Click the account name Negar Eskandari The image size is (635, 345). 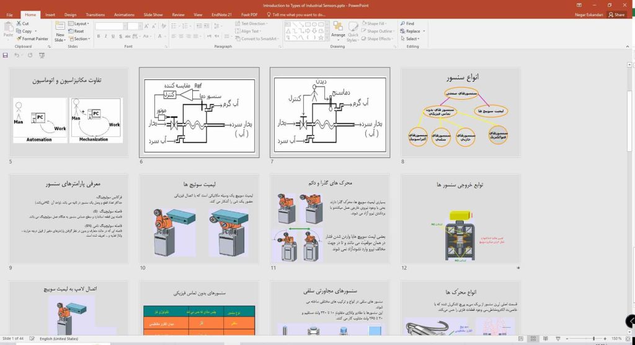(x=589, y=15)
